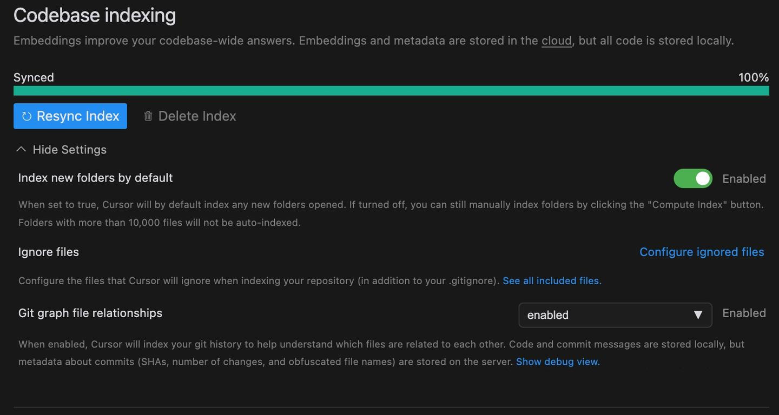The image size is (779, 415).
Task: Click the Resync Index button
Action: point(70,116)
